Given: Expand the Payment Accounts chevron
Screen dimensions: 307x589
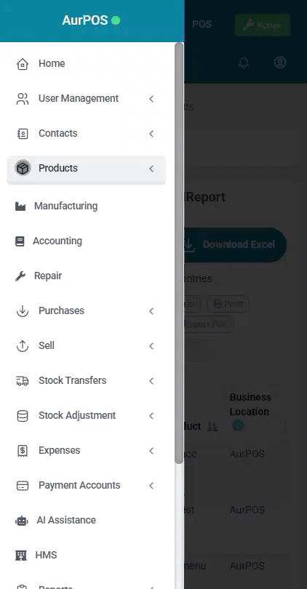Looking at the screenshot, I should (x=151, y=486).
